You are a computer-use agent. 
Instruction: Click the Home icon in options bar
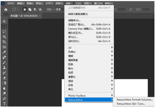[6, 9]
